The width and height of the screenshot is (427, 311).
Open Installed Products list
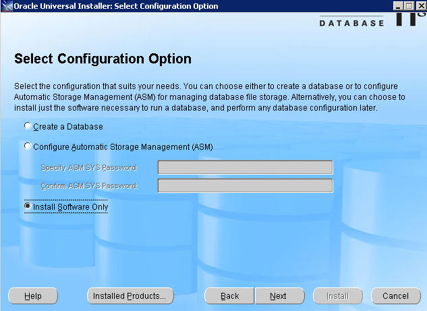point(130,295)
